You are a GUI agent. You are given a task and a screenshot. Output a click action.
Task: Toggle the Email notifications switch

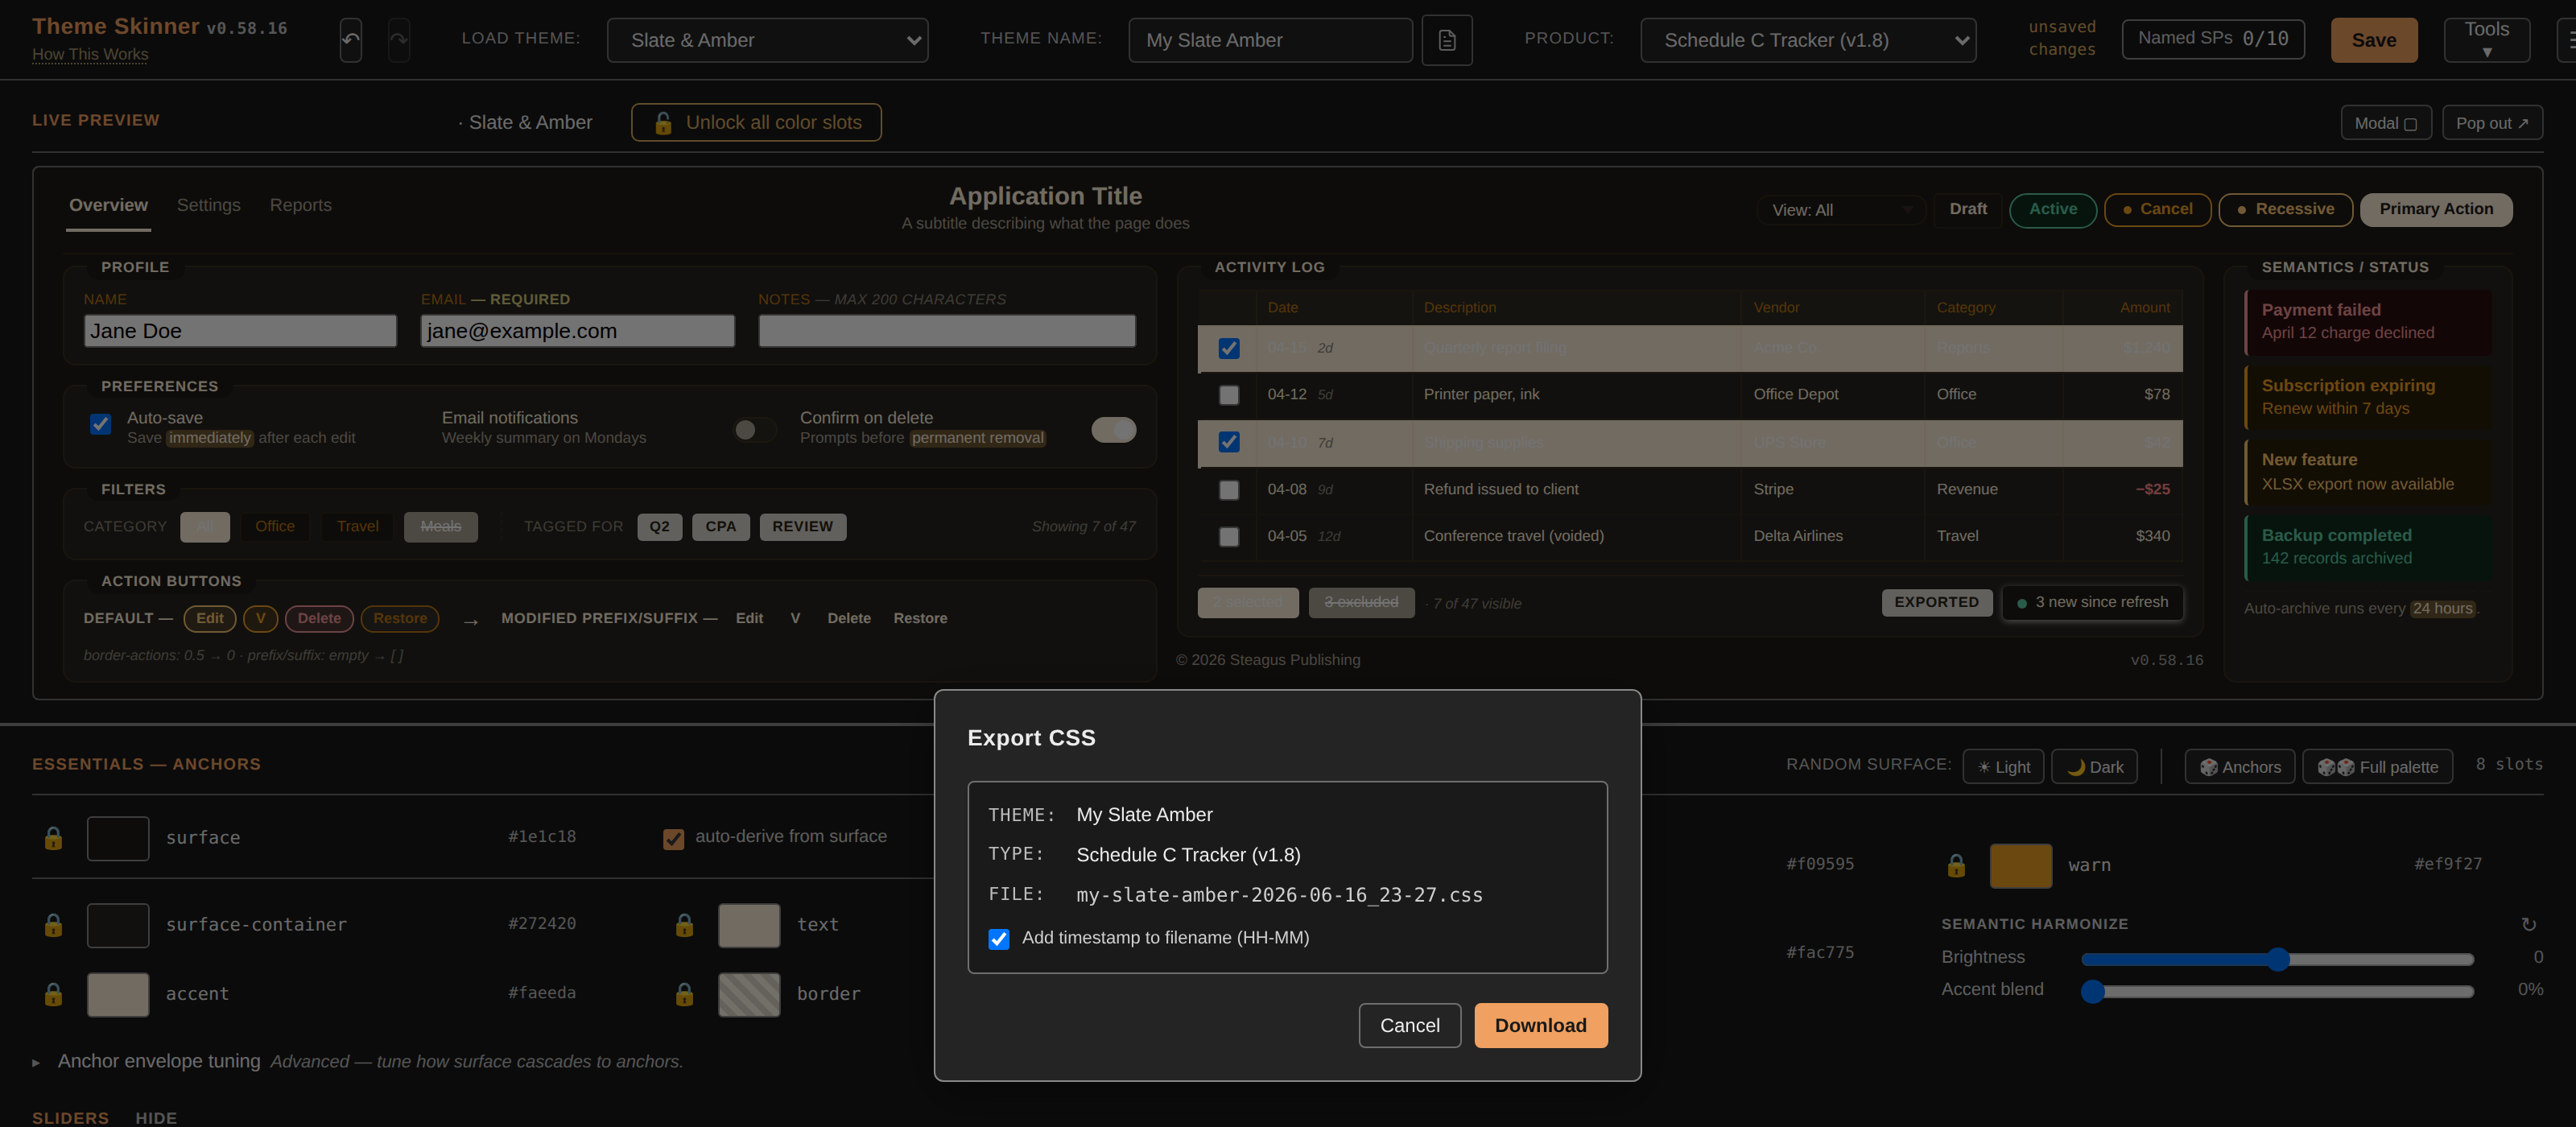[x=754, y=430]
